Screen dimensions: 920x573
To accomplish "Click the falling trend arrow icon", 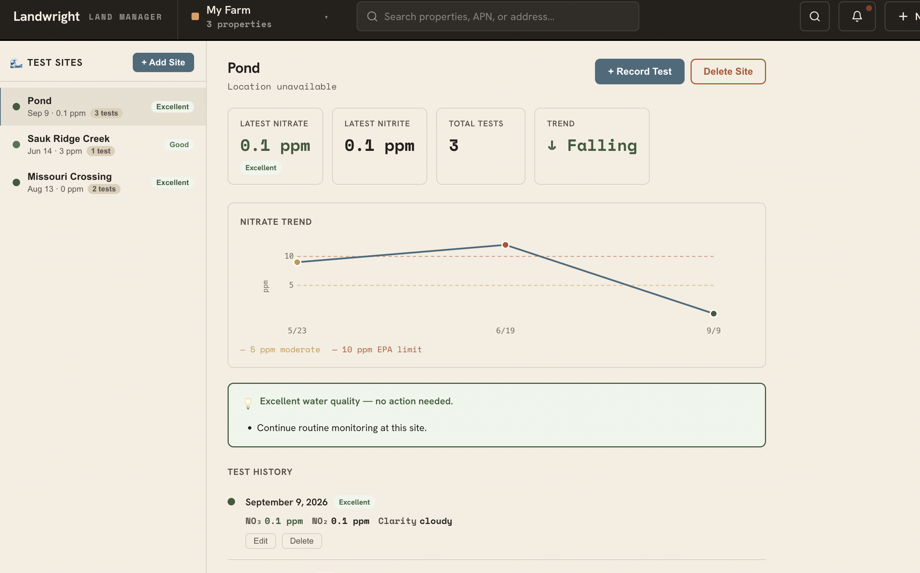I will tap(552, 146).
